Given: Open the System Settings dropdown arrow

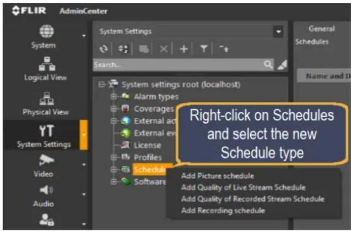Looking at the screenshot, I should coord(279,32).
